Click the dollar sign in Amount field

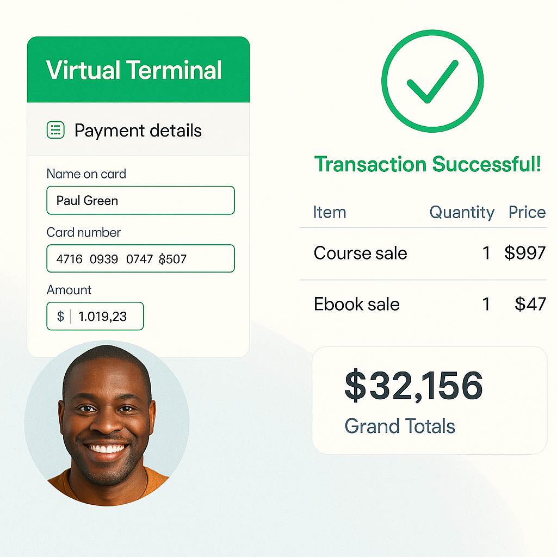point(61,316)
